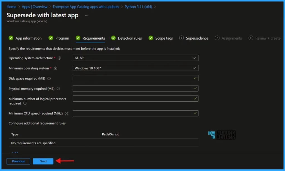Open the Operating system architecture dropdown
Viewport: 285px width, 171px height.
click(136, 58)
